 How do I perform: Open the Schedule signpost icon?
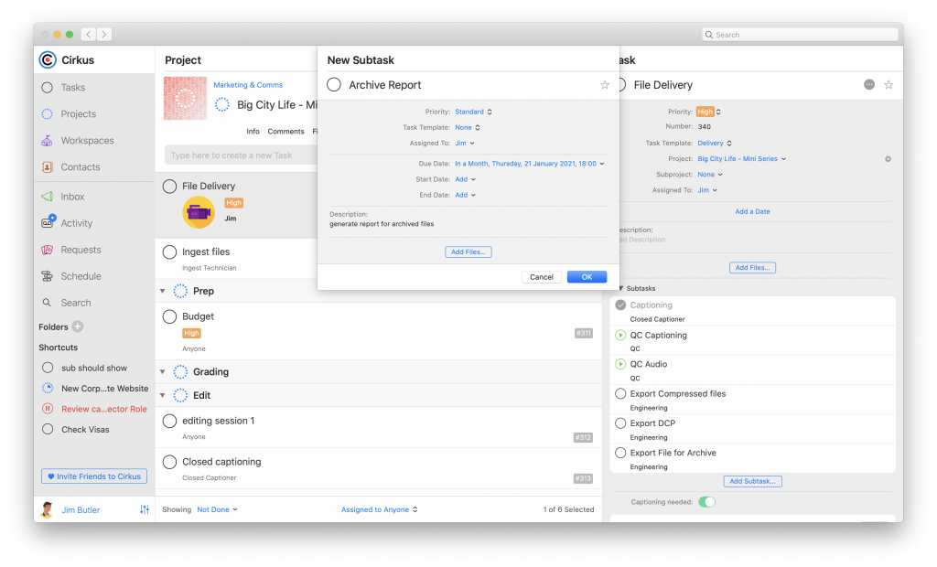[47, 276]
